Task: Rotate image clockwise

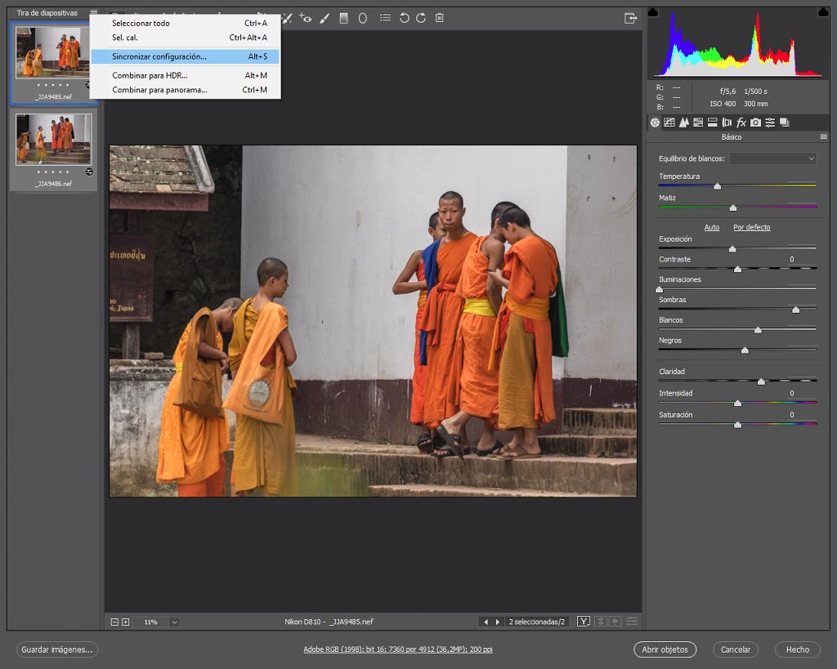Action: [421, 18]
